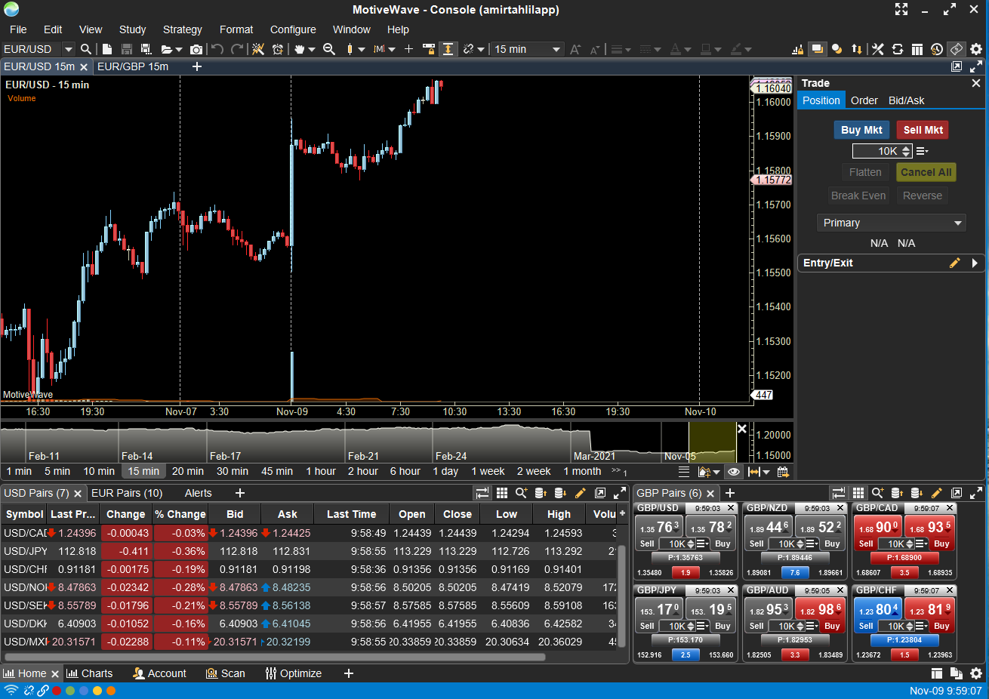Click grid view icon in USD Pairs panel
The image size is (989, 699).
point(502,493)
